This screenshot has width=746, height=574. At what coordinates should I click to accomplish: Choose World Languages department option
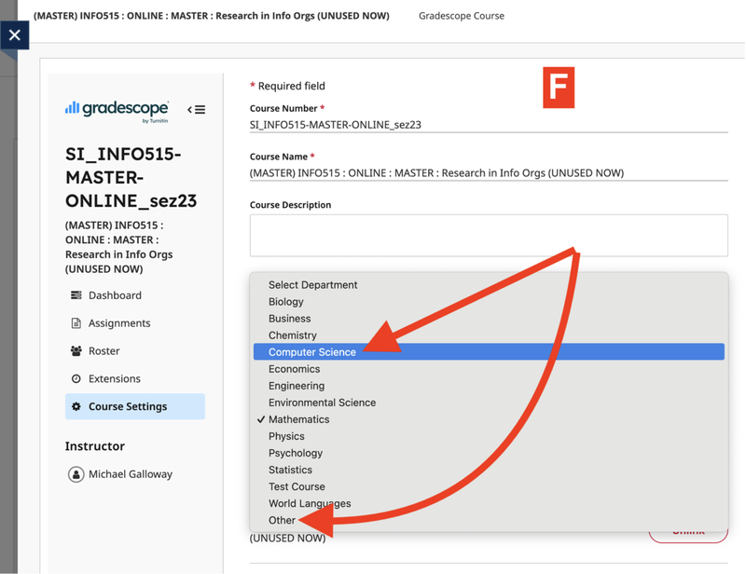coord(310,503)
